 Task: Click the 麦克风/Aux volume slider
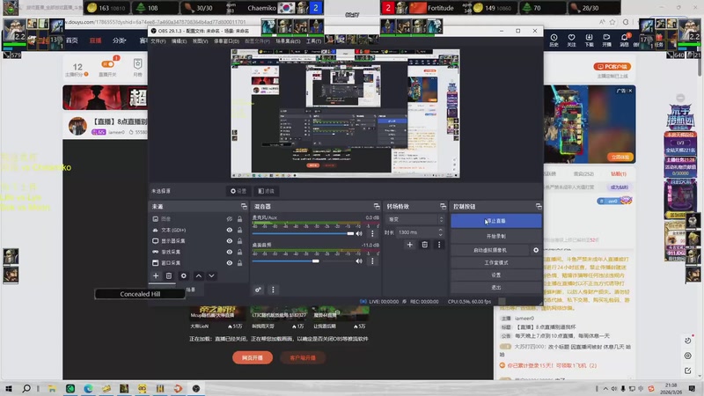point(303,233)
